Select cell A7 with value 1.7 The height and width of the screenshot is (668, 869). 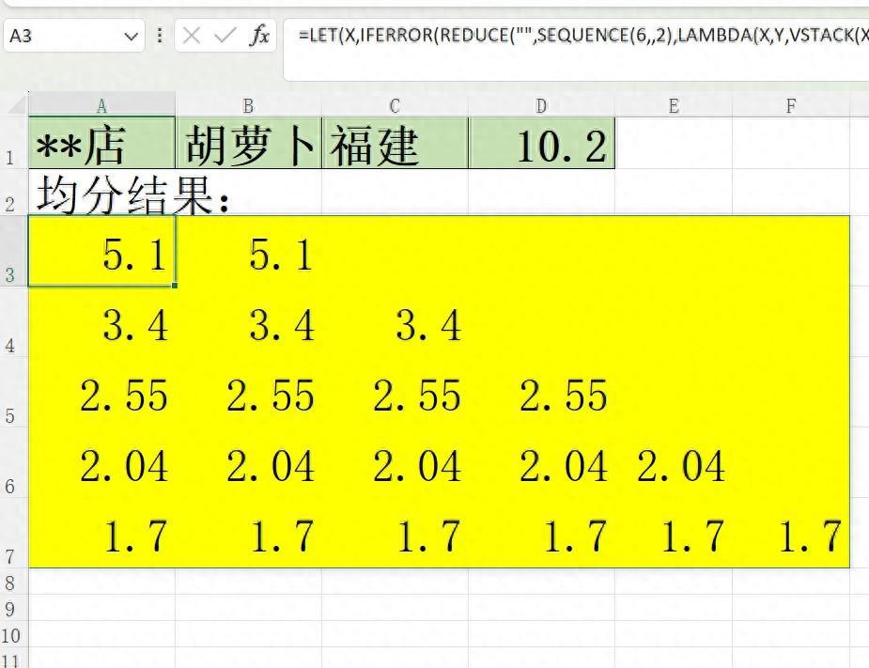(x=102, y=532)
